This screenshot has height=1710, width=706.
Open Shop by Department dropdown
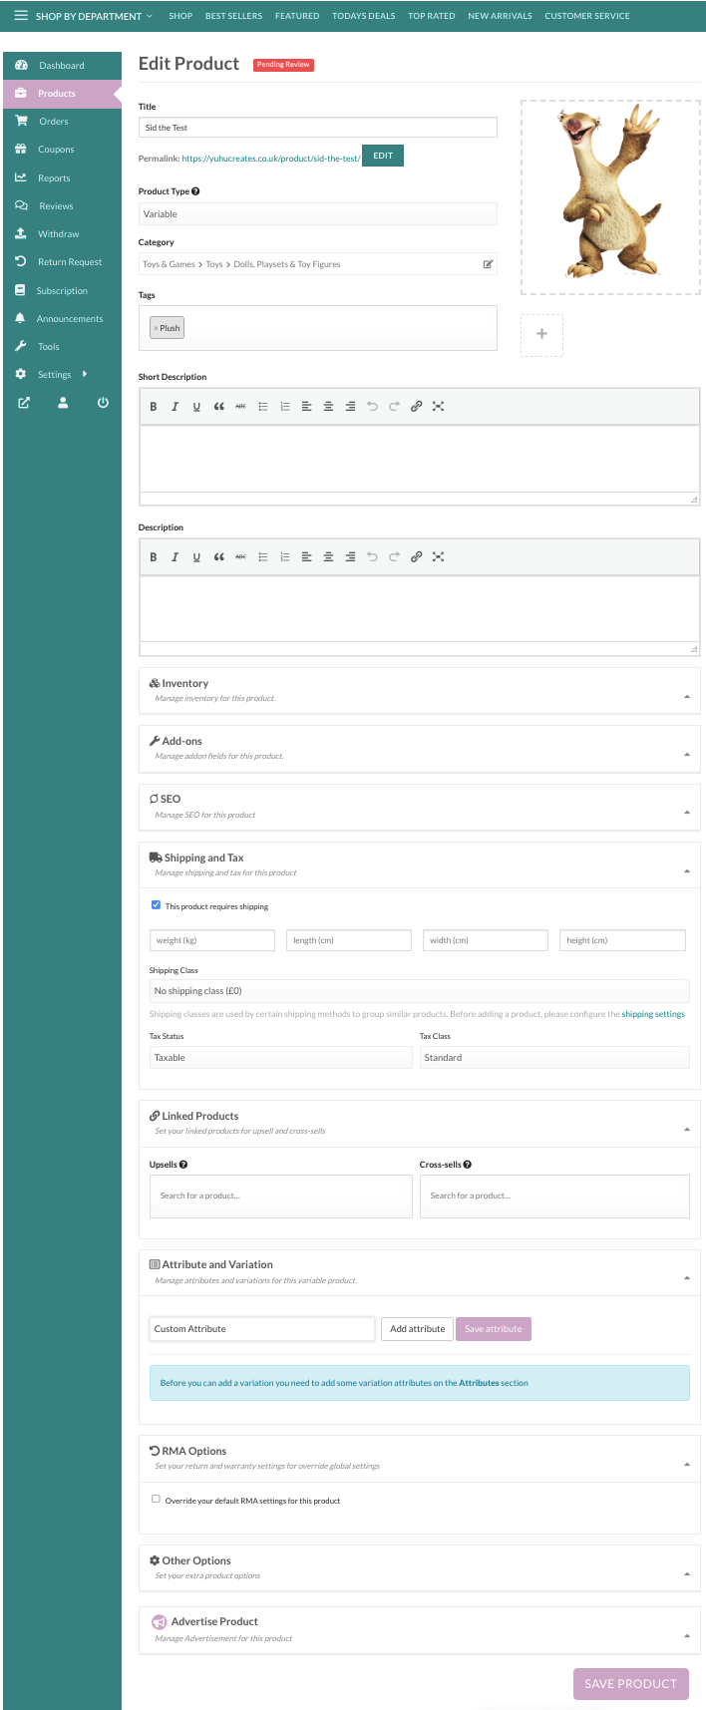[x=94, y=16]
